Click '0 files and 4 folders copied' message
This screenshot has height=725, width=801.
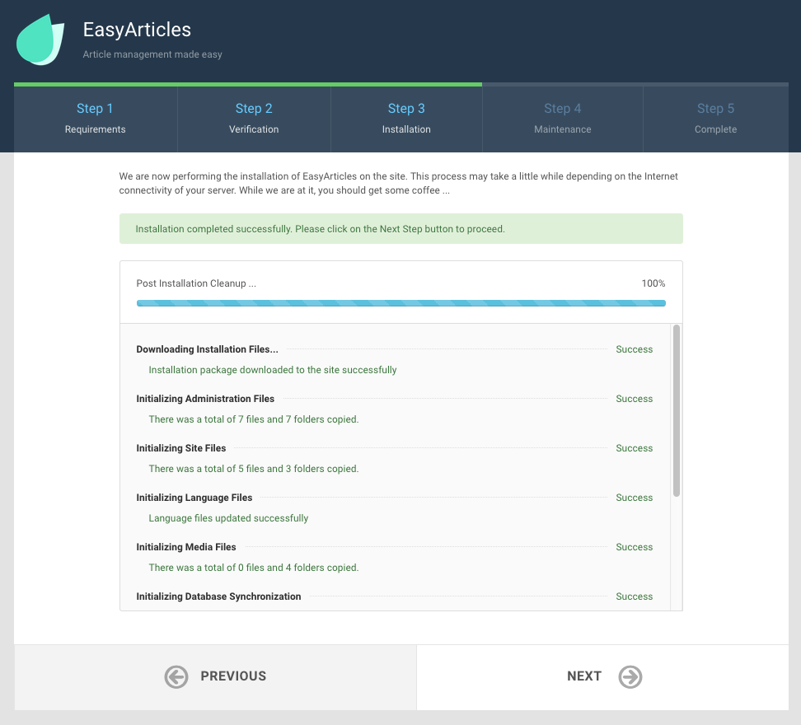point(253,568)
